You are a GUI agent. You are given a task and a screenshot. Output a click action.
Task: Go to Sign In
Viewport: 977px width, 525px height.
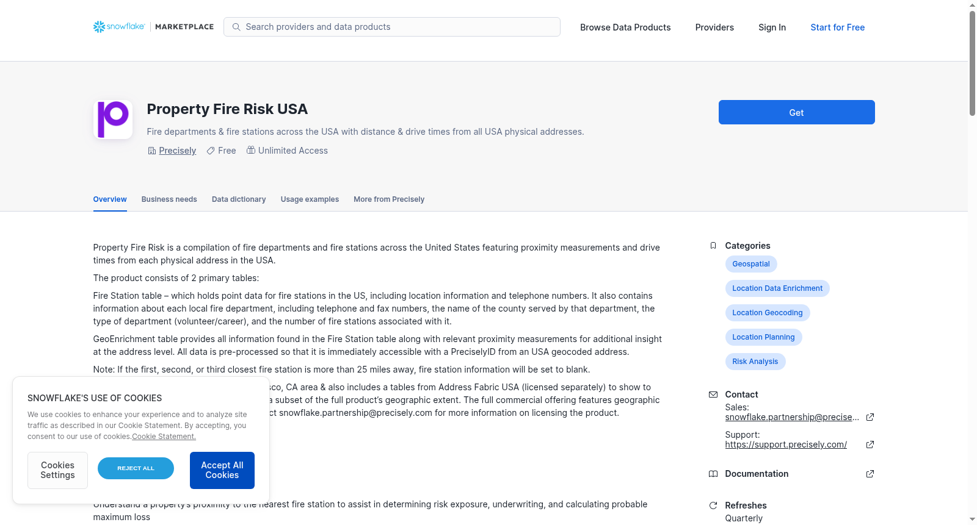click(x=772, y=27)
